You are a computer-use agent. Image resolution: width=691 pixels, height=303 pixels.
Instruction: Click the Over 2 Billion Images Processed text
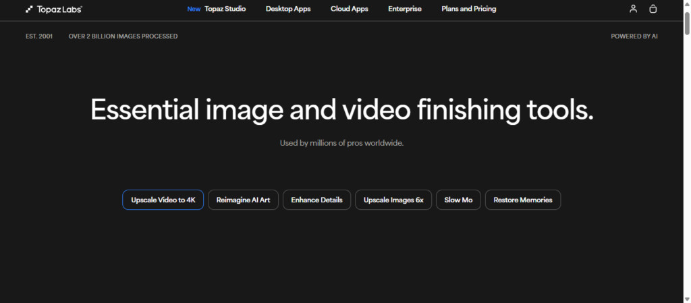123,36
